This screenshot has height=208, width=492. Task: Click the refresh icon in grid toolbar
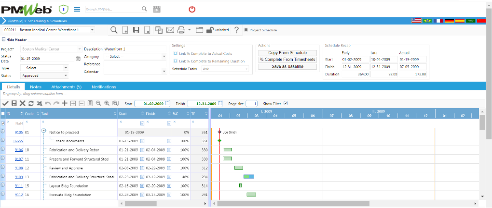click(31, 103)
